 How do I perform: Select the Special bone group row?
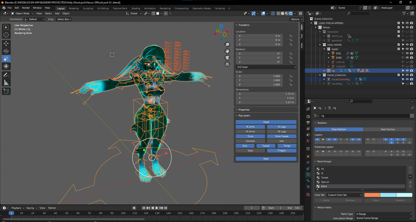pyautogui.click(x=360, y=182)
